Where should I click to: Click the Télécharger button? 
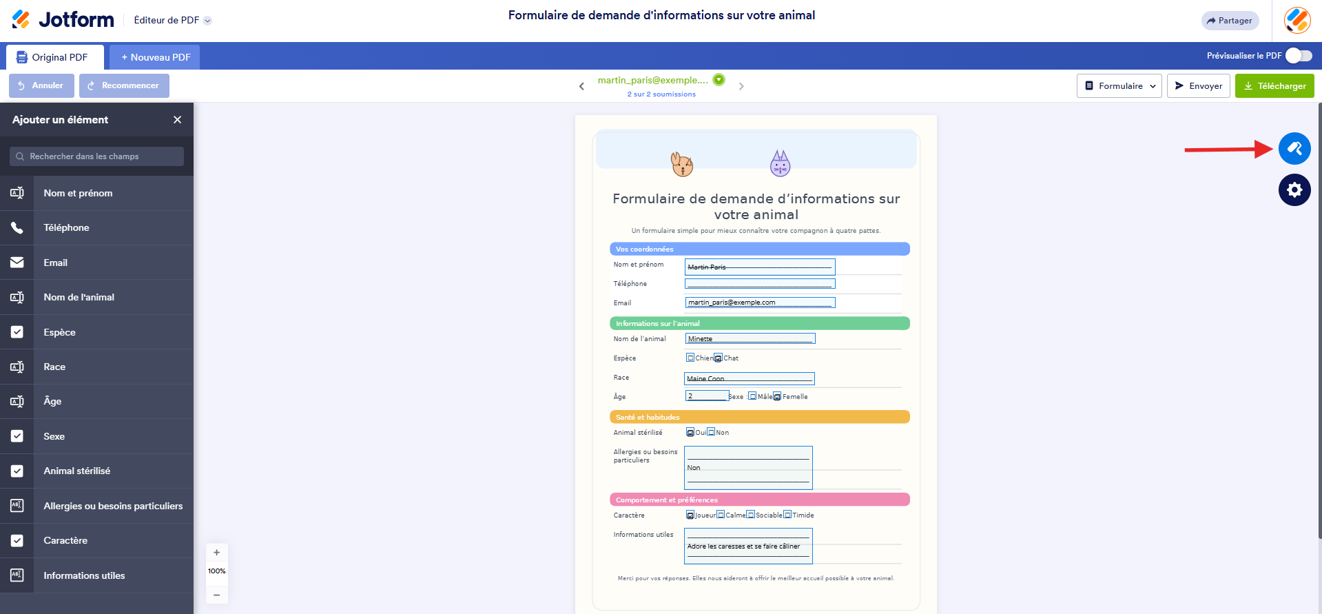(x=1274, y=85)
